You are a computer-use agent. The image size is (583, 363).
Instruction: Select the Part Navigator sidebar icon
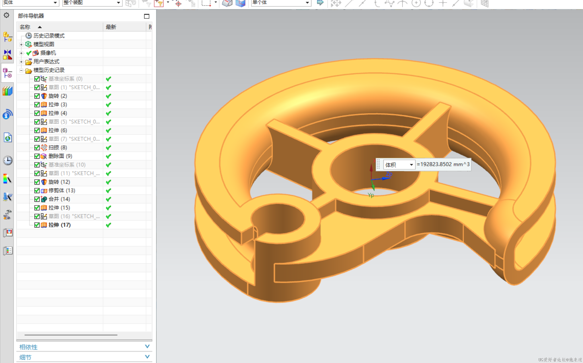pos(7,73)
